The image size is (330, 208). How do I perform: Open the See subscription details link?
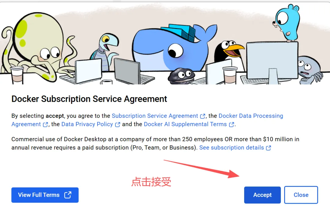[x=232, y=148]
